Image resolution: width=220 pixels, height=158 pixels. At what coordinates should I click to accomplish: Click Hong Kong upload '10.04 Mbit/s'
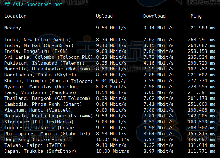[x=112, y=140]
